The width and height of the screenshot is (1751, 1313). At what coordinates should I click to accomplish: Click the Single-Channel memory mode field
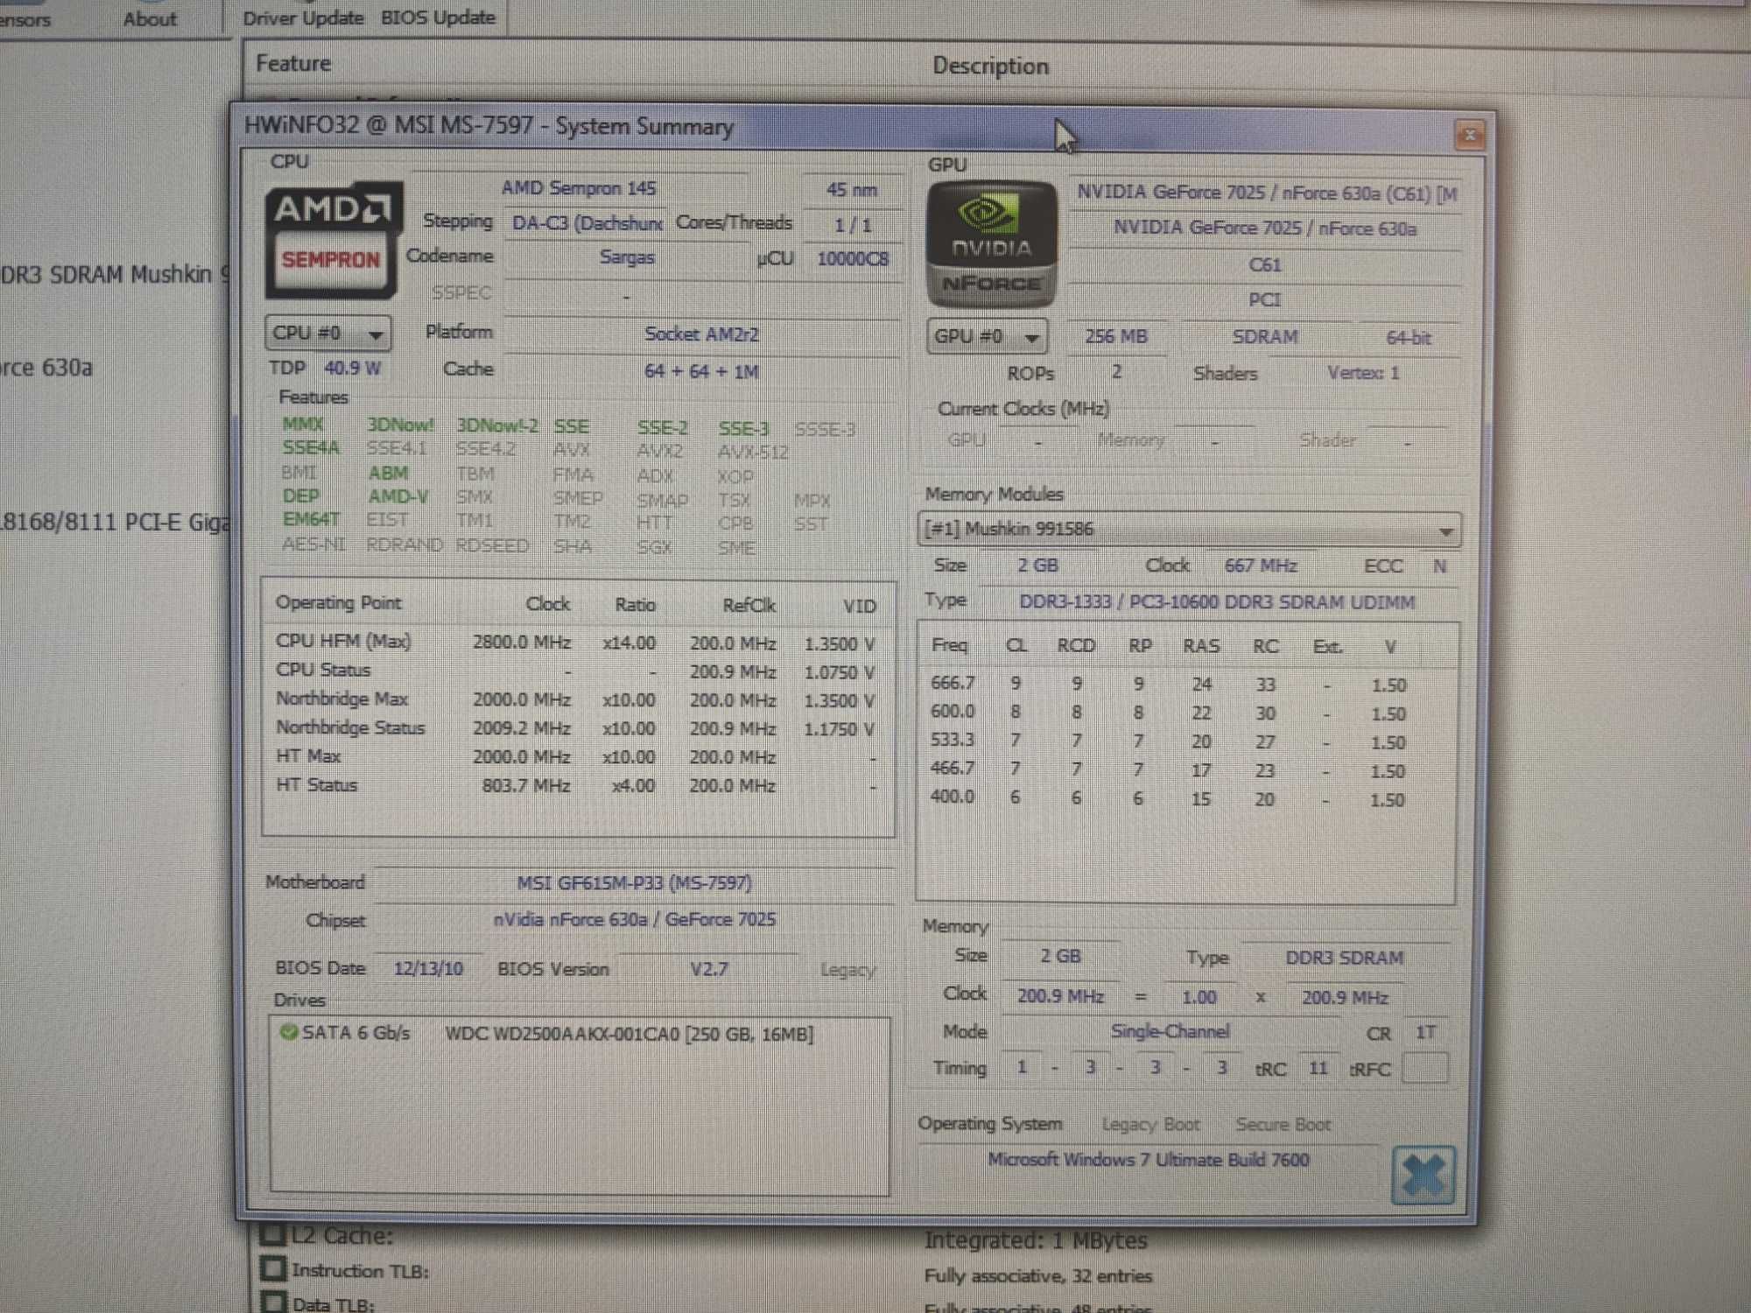(x=1170, y=1032)
